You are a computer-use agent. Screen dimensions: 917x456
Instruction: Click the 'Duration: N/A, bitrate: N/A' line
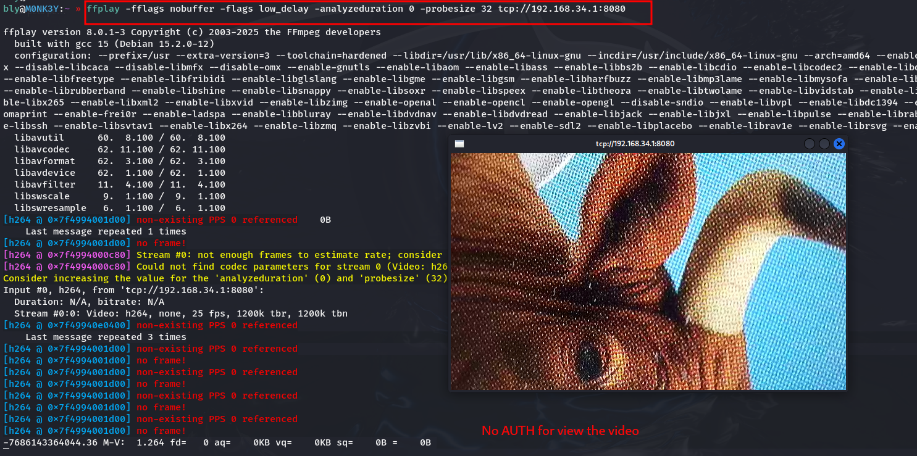pyautogui.click(x=89, y=302)
